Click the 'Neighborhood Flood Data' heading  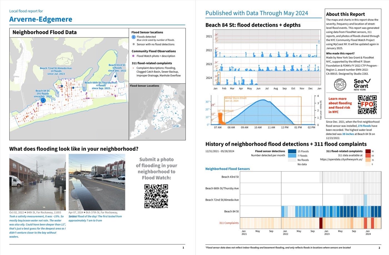coord(44,32)
